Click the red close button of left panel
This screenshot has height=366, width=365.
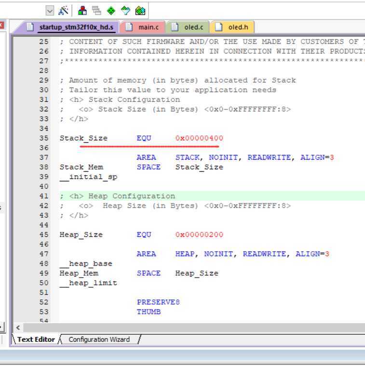[x=1, y=25]
